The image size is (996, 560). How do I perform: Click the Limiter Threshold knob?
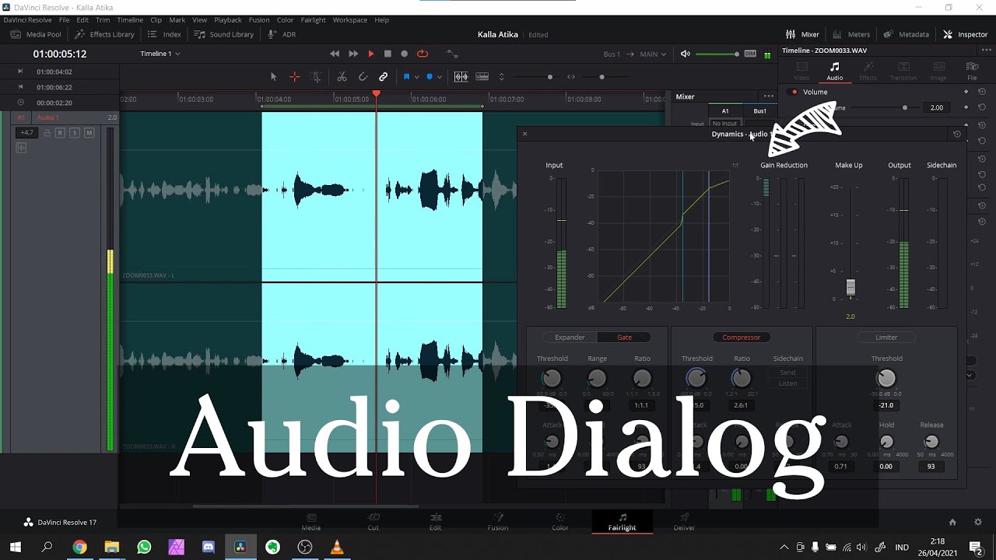pos(886,379)
